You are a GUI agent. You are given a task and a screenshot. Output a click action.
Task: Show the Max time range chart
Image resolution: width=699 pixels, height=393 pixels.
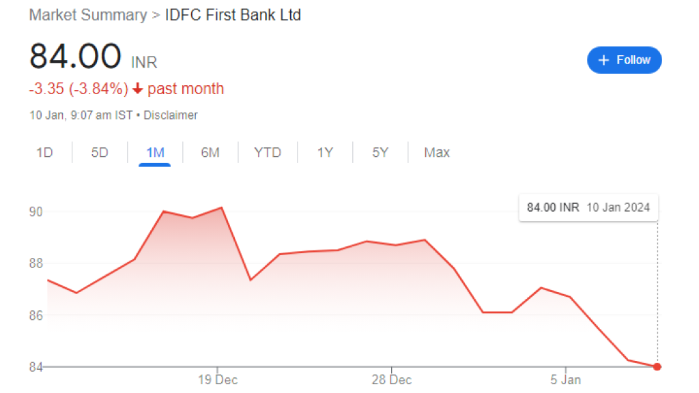[x=437, y=152]
